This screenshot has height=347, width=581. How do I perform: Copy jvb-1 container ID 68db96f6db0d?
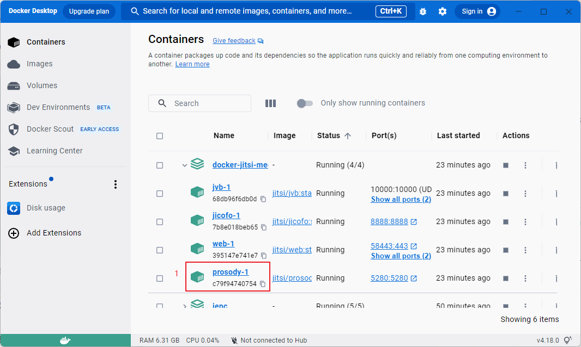coord(263,199)
